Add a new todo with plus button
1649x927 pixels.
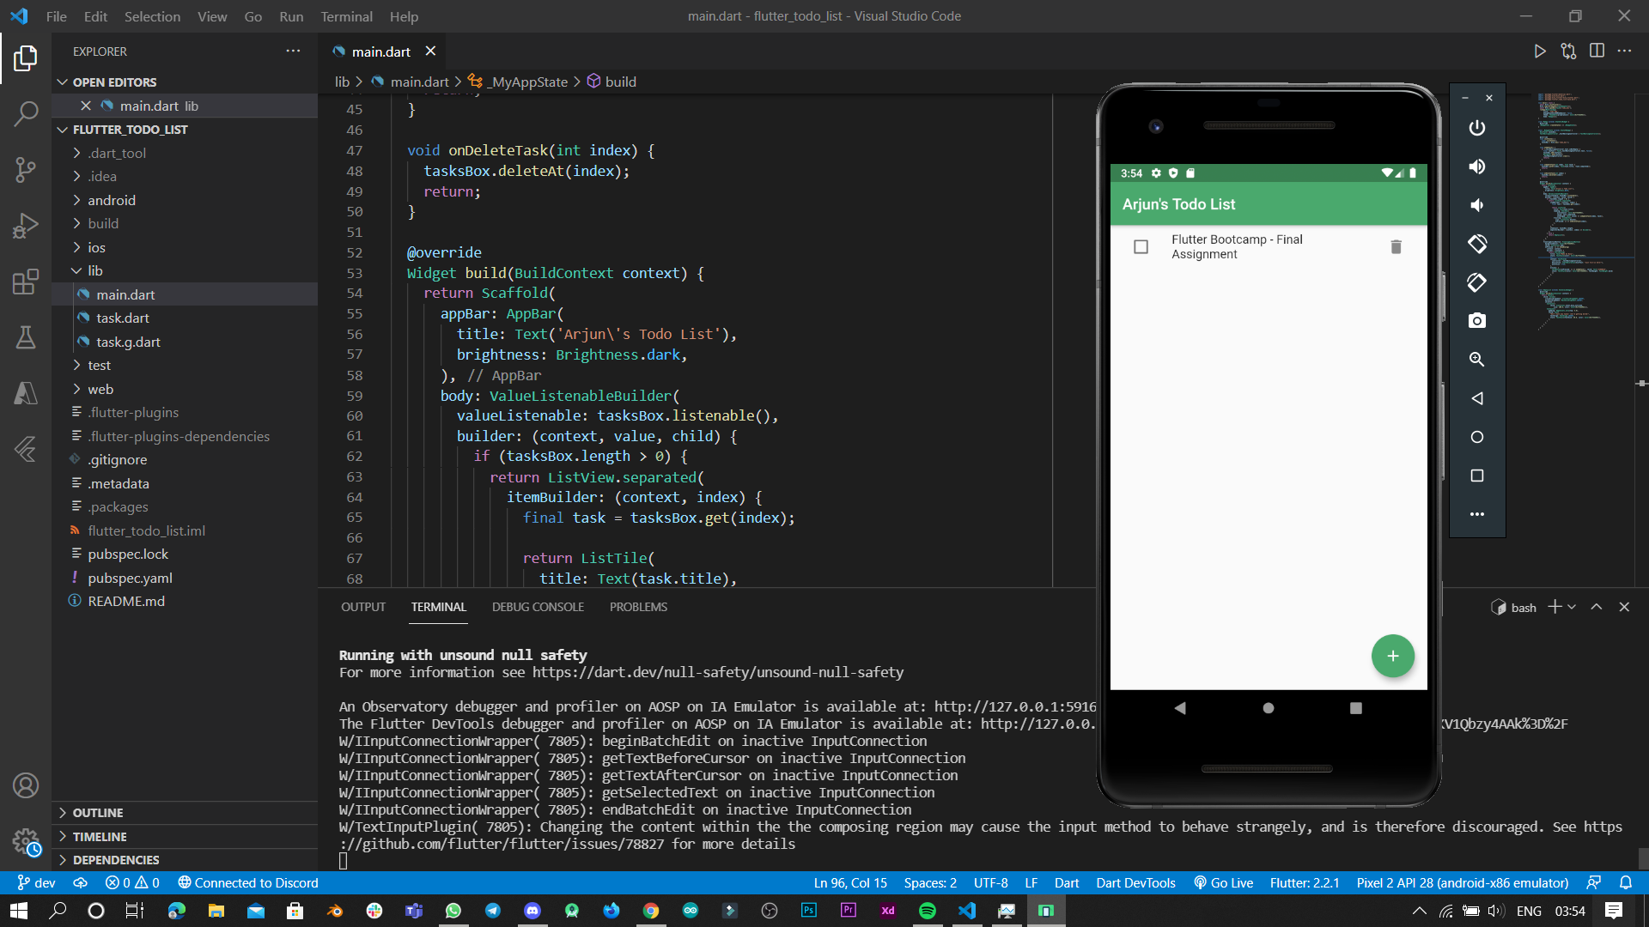[1393, 656]
